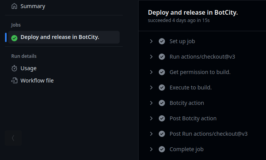Collapse sidebar with left arrow button
266x160 pixels.
[13, 138]
